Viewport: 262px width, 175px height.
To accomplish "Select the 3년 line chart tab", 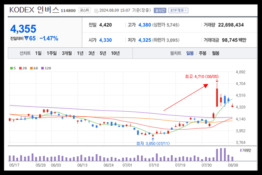I will coord(92,53).
